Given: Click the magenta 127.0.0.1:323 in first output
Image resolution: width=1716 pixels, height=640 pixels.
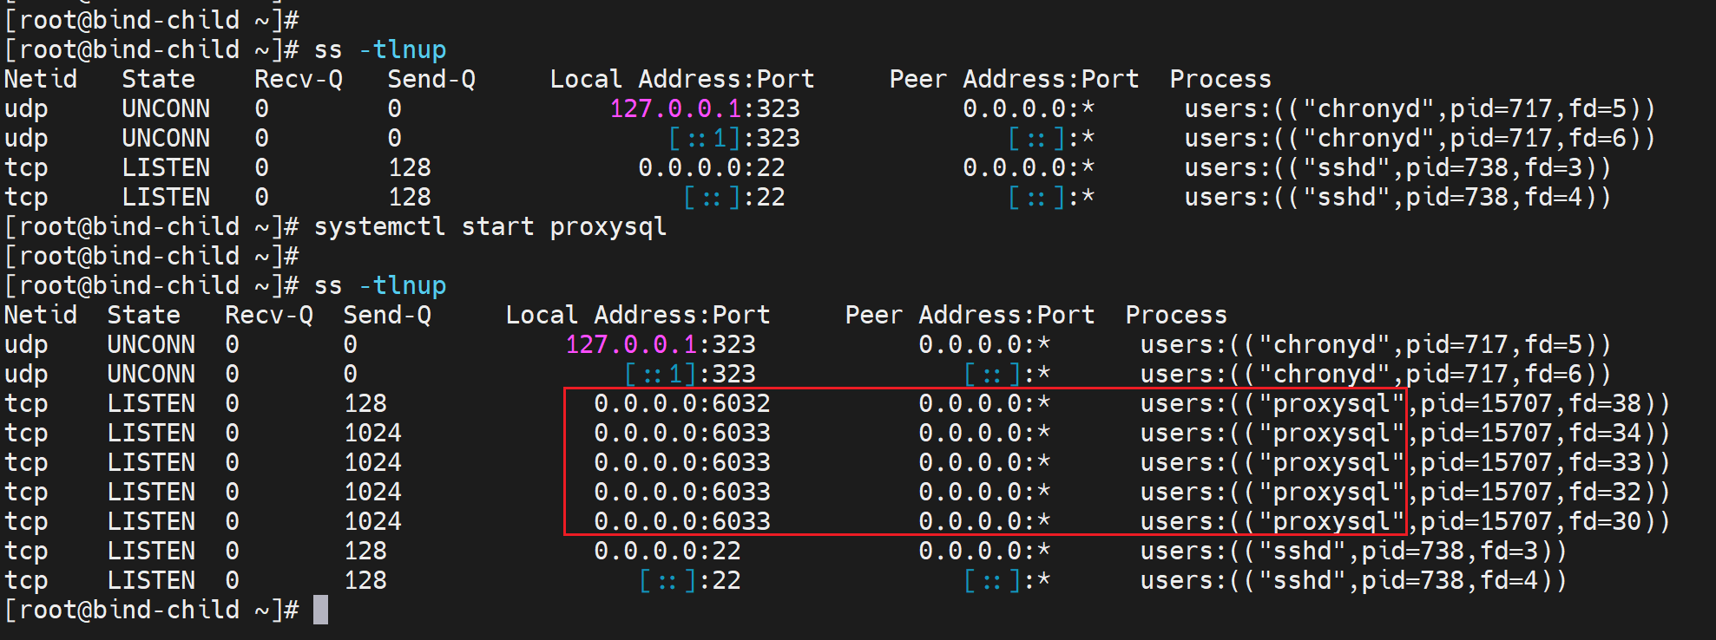Looking at the screenshot, I should point(704,109).
